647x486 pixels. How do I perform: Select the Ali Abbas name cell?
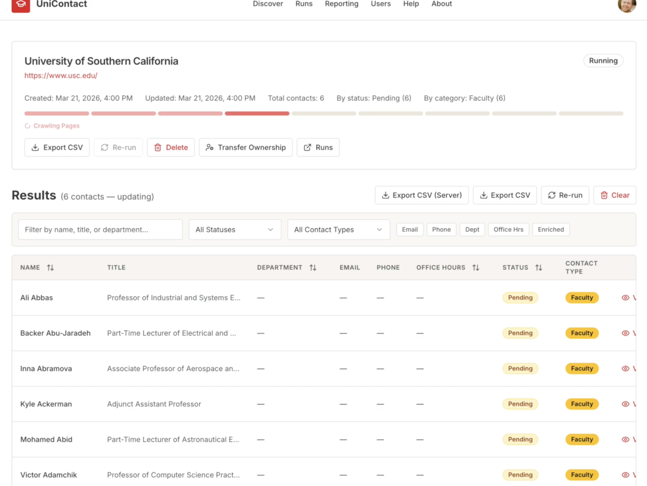37,298
